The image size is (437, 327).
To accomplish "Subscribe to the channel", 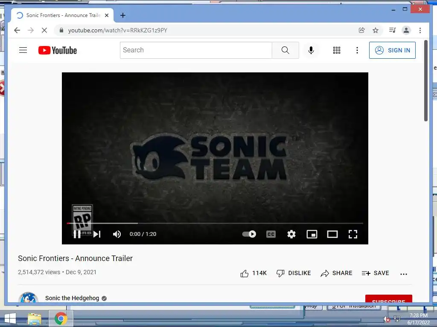I will 388,298.
